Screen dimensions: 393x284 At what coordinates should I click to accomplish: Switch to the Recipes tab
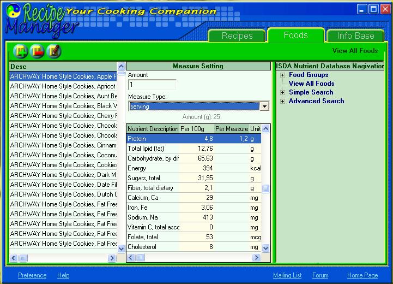[237, 35]
